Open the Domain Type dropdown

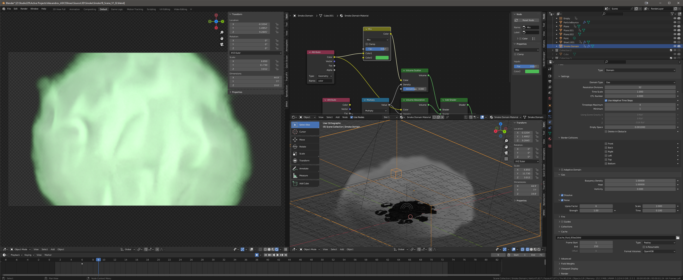click(x=640, y=82)
